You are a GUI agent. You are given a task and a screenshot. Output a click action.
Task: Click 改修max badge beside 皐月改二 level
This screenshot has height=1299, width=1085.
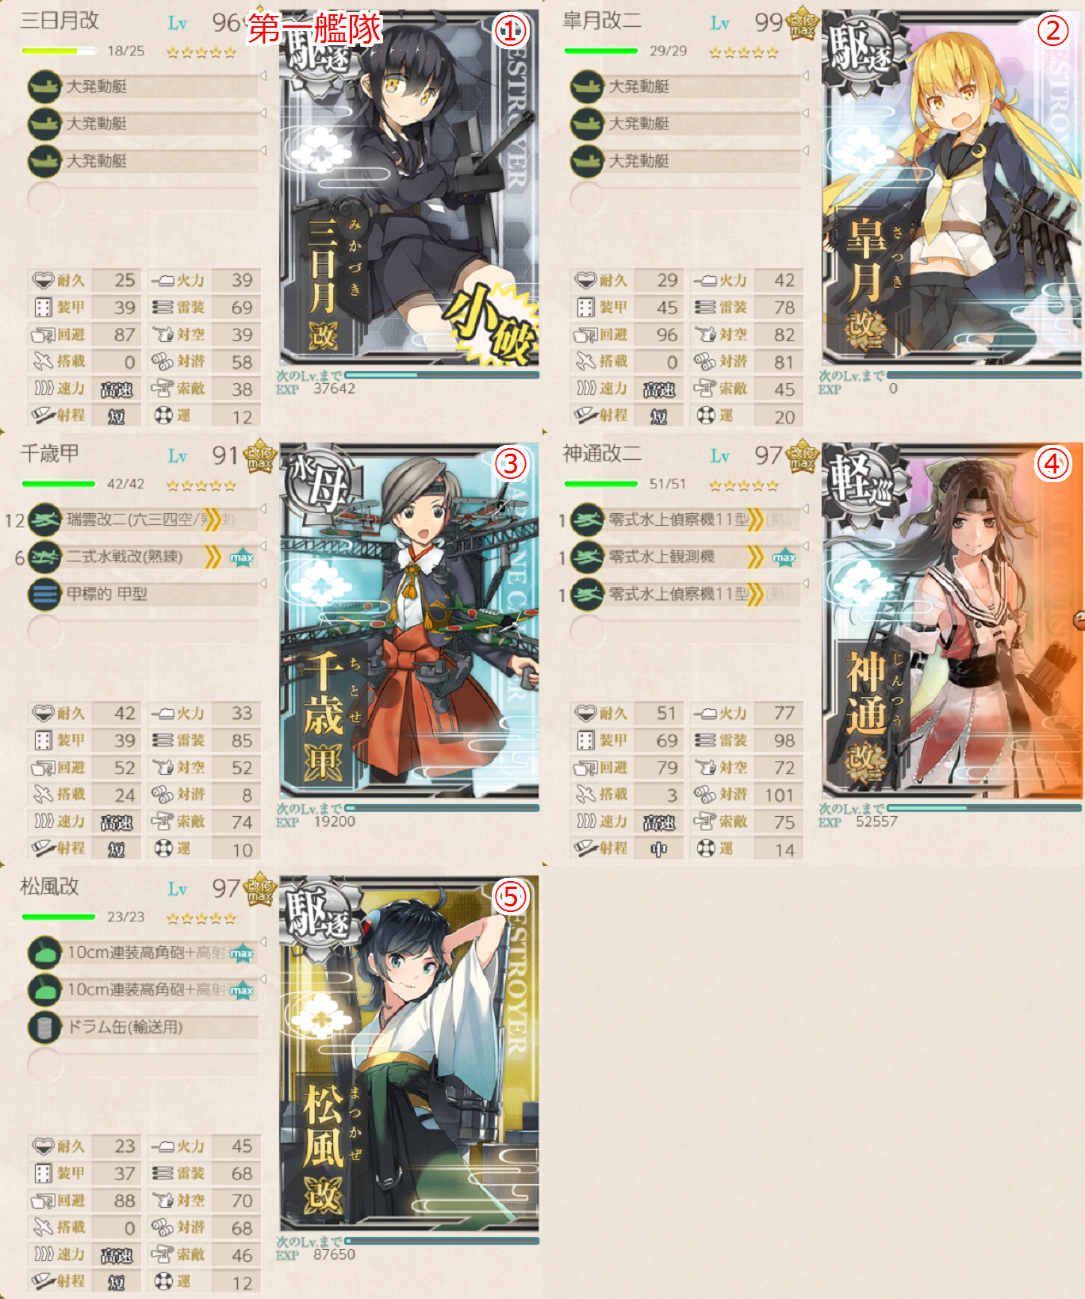[x=802, y=25]
